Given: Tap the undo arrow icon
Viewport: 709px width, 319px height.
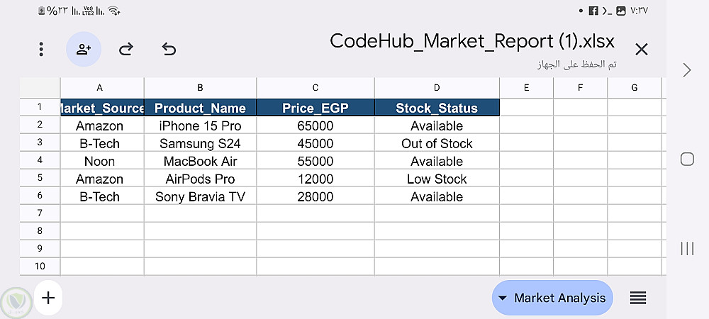Looking at the screenshot, I should (x=169, y=49).
